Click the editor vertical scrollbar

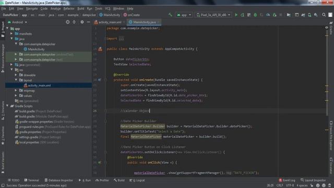(x=327, y=73)
